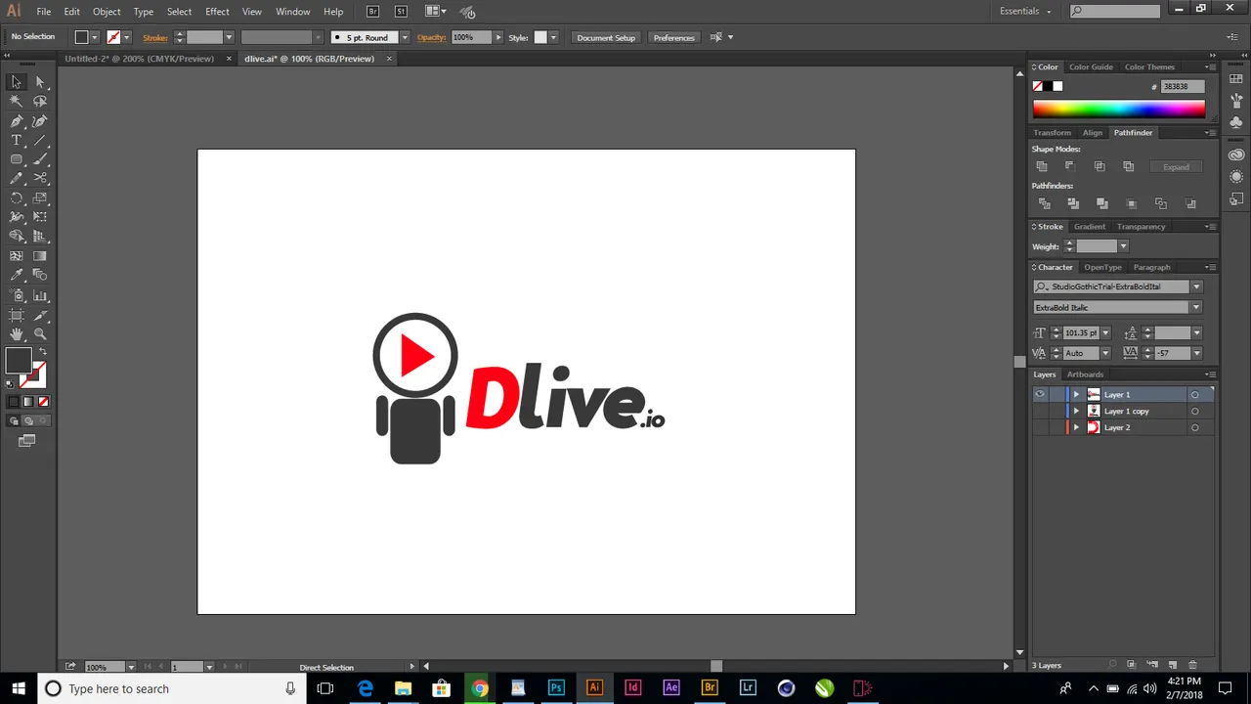
Task: Toggle visibility of Layer 1 copy
Action: [1040, 411]
